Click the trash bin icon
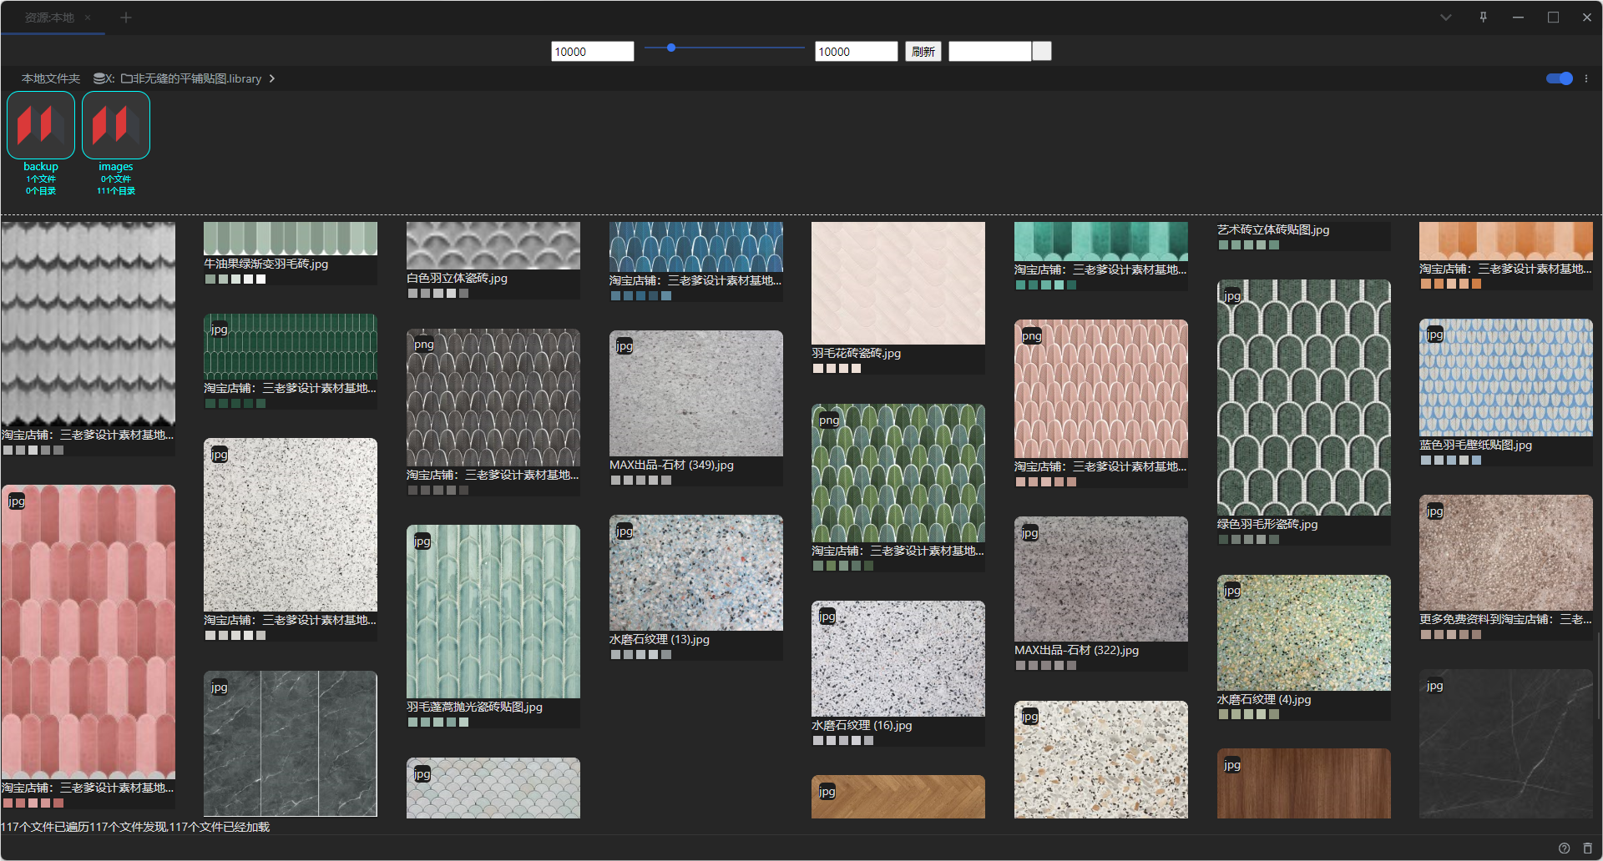Viewport: 1603px width, 861px height. pyautogui.click(x=1587, y=848)
